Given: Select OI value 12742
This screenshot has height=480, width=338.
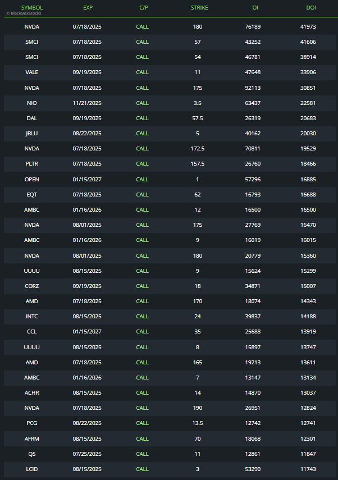Looking at the screenshot, I should (x=253, y=423).
